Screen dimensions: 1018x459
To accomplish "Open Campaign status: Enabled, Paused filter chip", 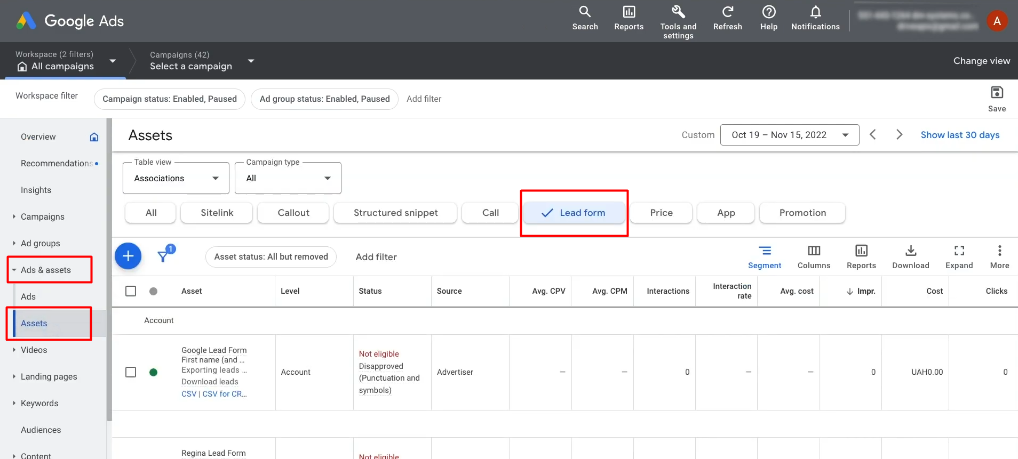I will (x=170, y=99).
